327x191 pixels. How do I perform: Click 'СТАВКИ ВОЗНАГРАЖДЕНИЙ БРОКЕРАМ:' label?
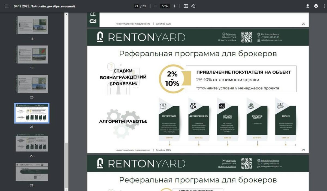pos(123,77)
